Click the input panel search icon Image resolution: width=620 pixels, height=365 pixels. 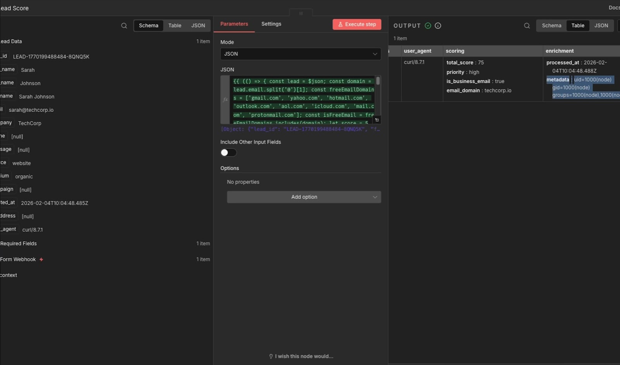(124, 26)
